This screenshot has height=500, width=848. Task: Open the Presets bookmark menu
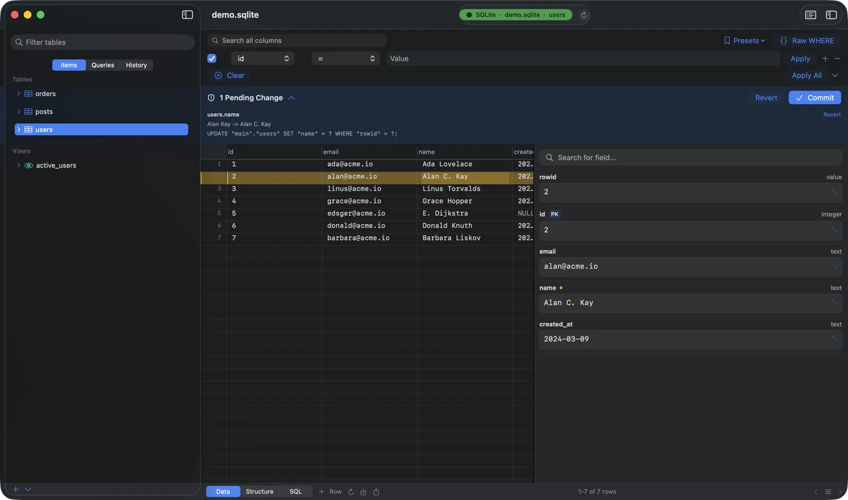click(x=745, y=41)
